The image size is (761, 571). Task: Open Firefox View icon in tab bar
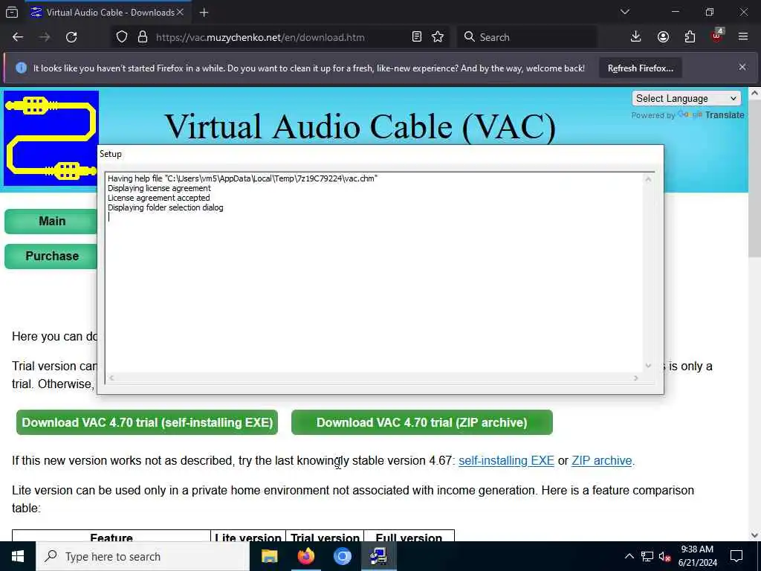[x=12, y=12]
